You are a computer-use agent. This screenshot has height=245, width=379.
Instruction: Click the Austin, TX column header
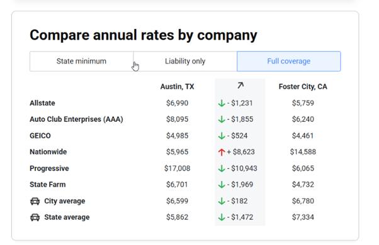pyautogui.click(x=177, y=87)
